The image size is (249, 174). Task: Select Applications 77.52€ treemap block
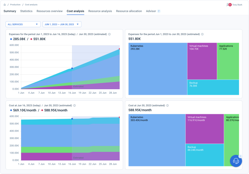[x=228, y=61]
